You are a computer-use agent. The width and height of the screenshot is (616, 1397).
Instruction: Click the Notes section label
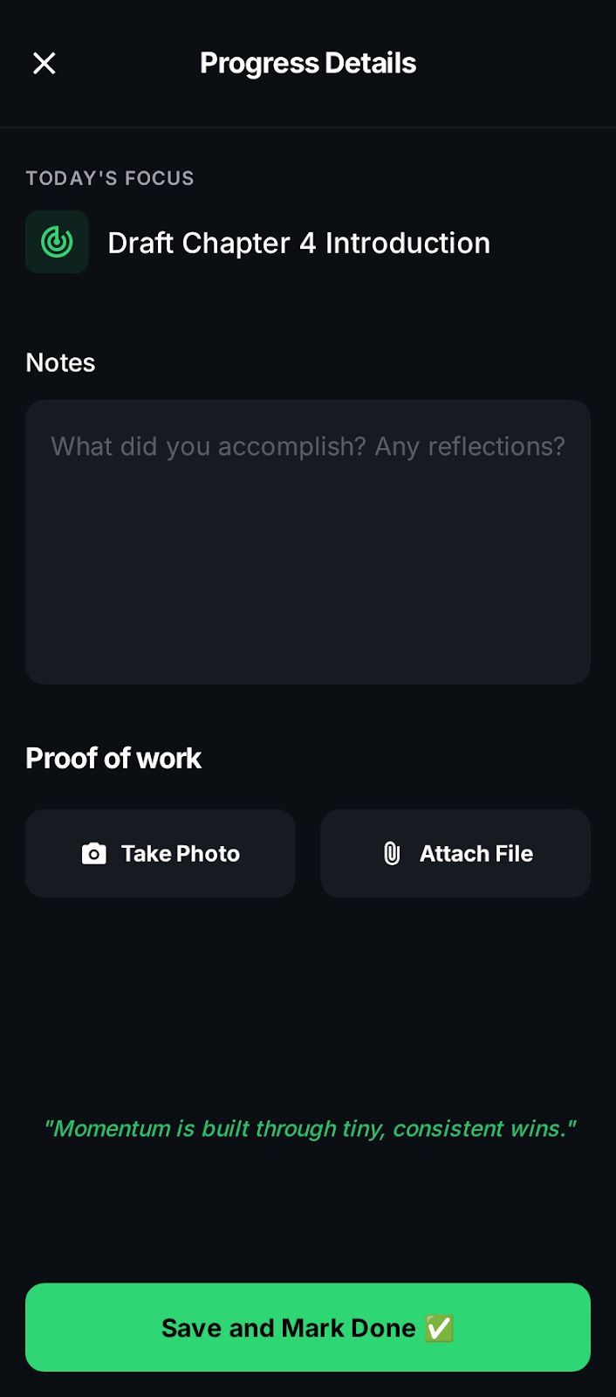(x=60, y=361)
